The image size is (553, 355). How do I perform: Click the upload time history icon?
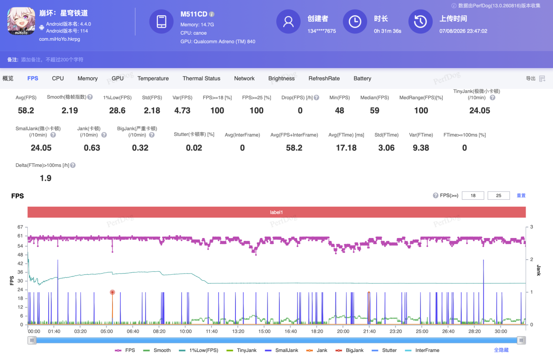421,22
